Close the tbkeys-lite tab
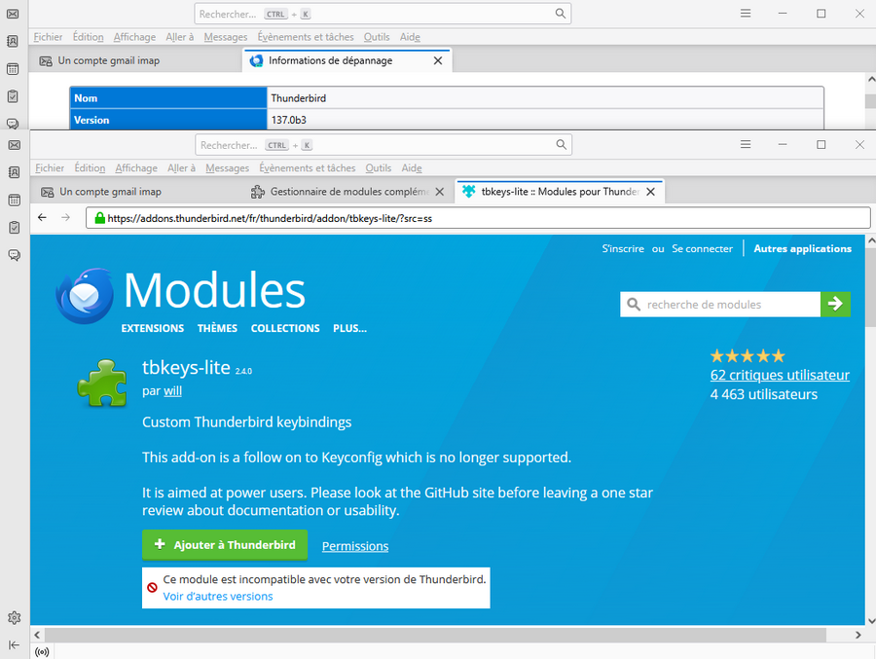Image resolution: width=876 pixels, height=659 pixels. click(650, 192)
